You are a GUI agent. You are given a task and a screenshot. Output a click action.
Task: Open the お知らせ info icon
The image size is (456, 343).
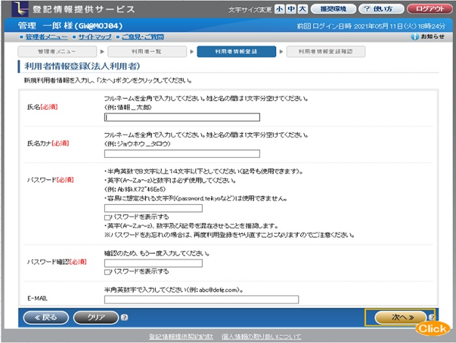click(x=415, y=37)
